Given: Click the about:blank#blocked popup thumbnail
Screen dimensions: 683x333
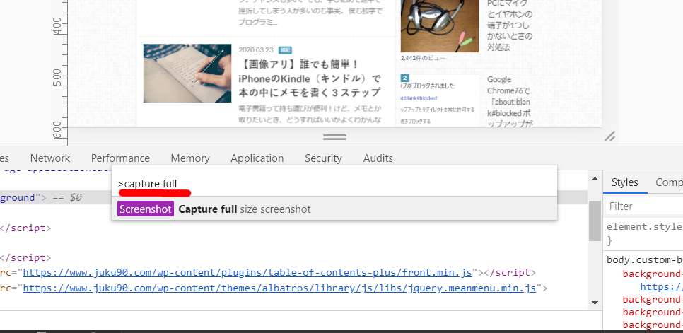Looking at the screenshot, I should tap(440, 100).
